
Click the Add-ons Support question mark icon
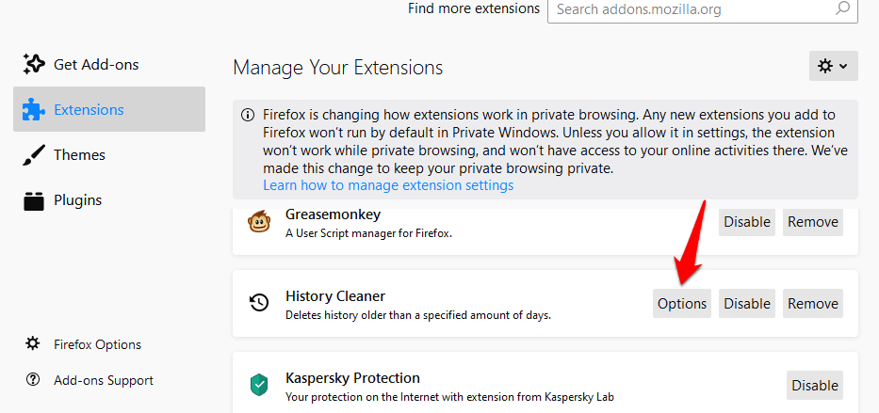[x=33, y=380]
